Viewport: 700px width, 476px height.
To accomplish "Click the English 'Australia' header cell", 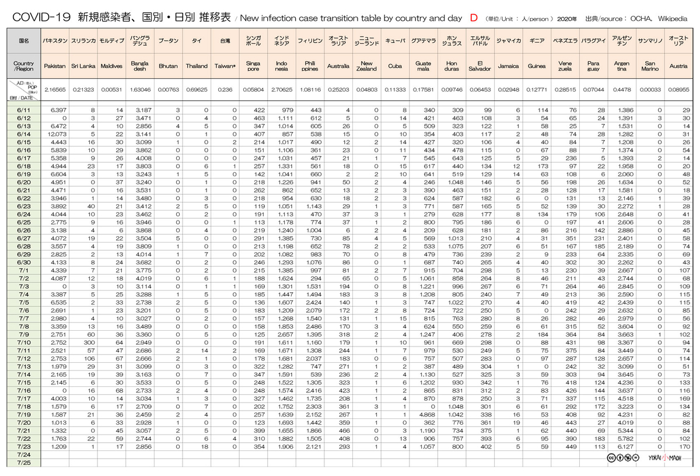I will (338, 66).
